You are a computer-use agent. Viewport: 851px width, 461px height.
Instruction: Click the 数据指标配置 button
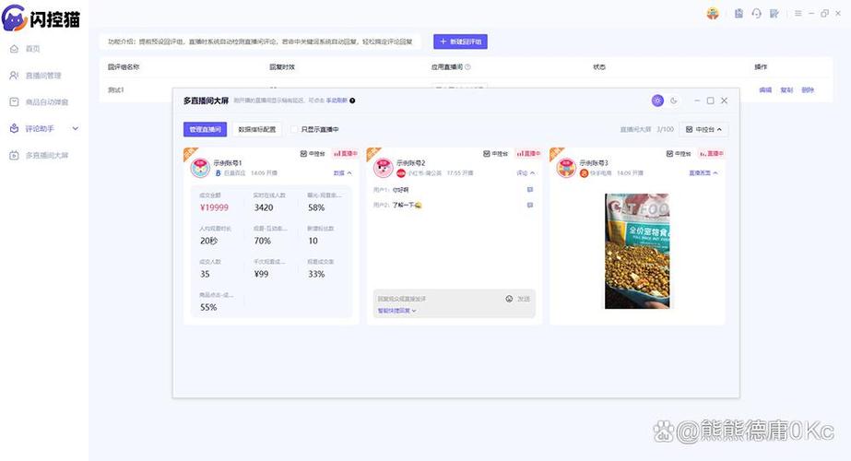tap(257, 129)
